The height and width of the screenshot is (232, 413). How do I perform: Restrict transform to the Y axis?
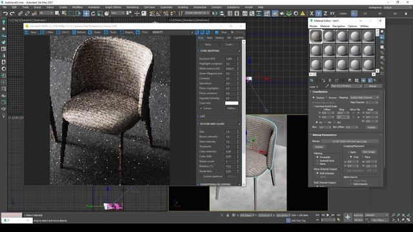tap(318, 14)
